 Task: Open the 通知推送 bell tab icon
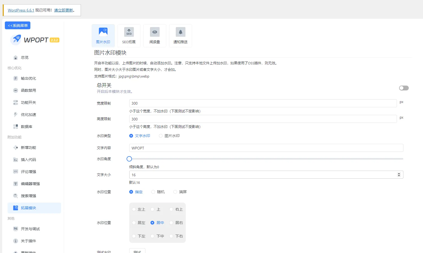181,32
